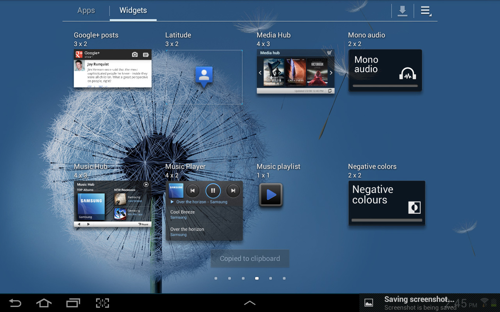Open the downloaded apps download icon

pyautogui.click(x=403, y=11)
